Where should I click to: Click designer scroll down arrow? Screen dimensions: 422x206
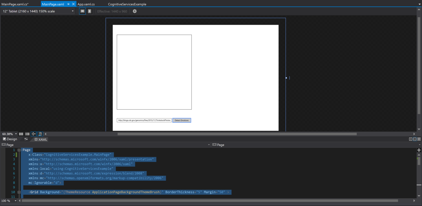(419, 129)
